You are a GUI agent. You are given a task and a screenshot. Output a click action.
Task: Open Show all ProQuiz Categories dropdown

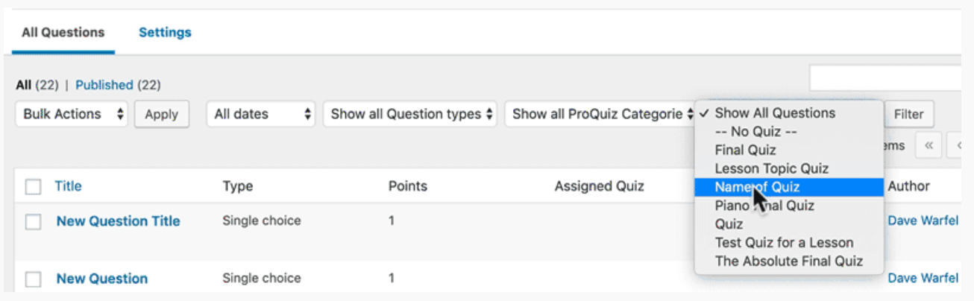tap(599, 114)
